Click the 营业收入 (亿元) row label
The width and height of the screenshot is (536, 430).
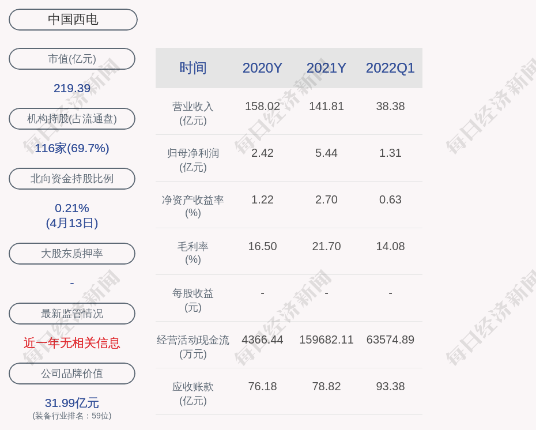click(193, 114)
